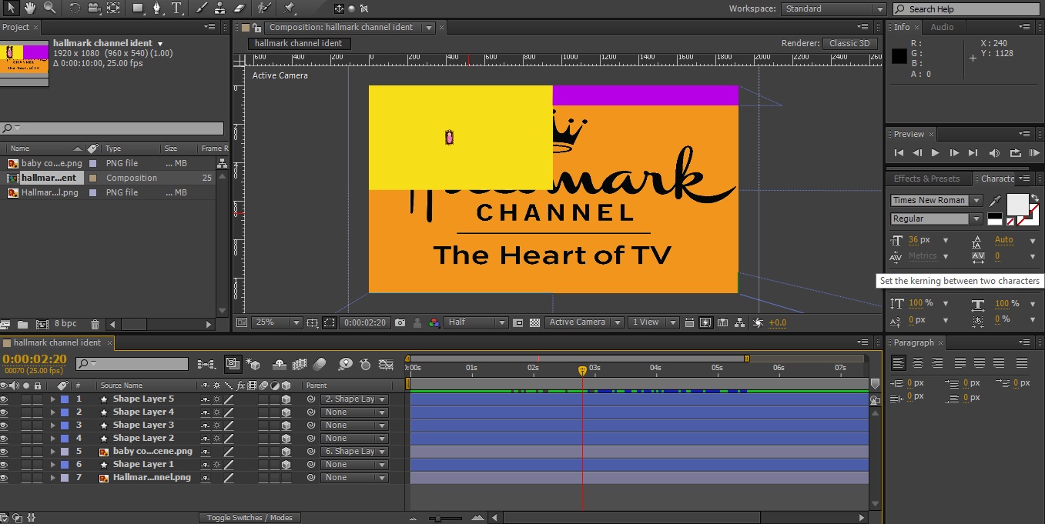
Task: Select baby co...e.png in Project panel
Action: pos(52,163)
